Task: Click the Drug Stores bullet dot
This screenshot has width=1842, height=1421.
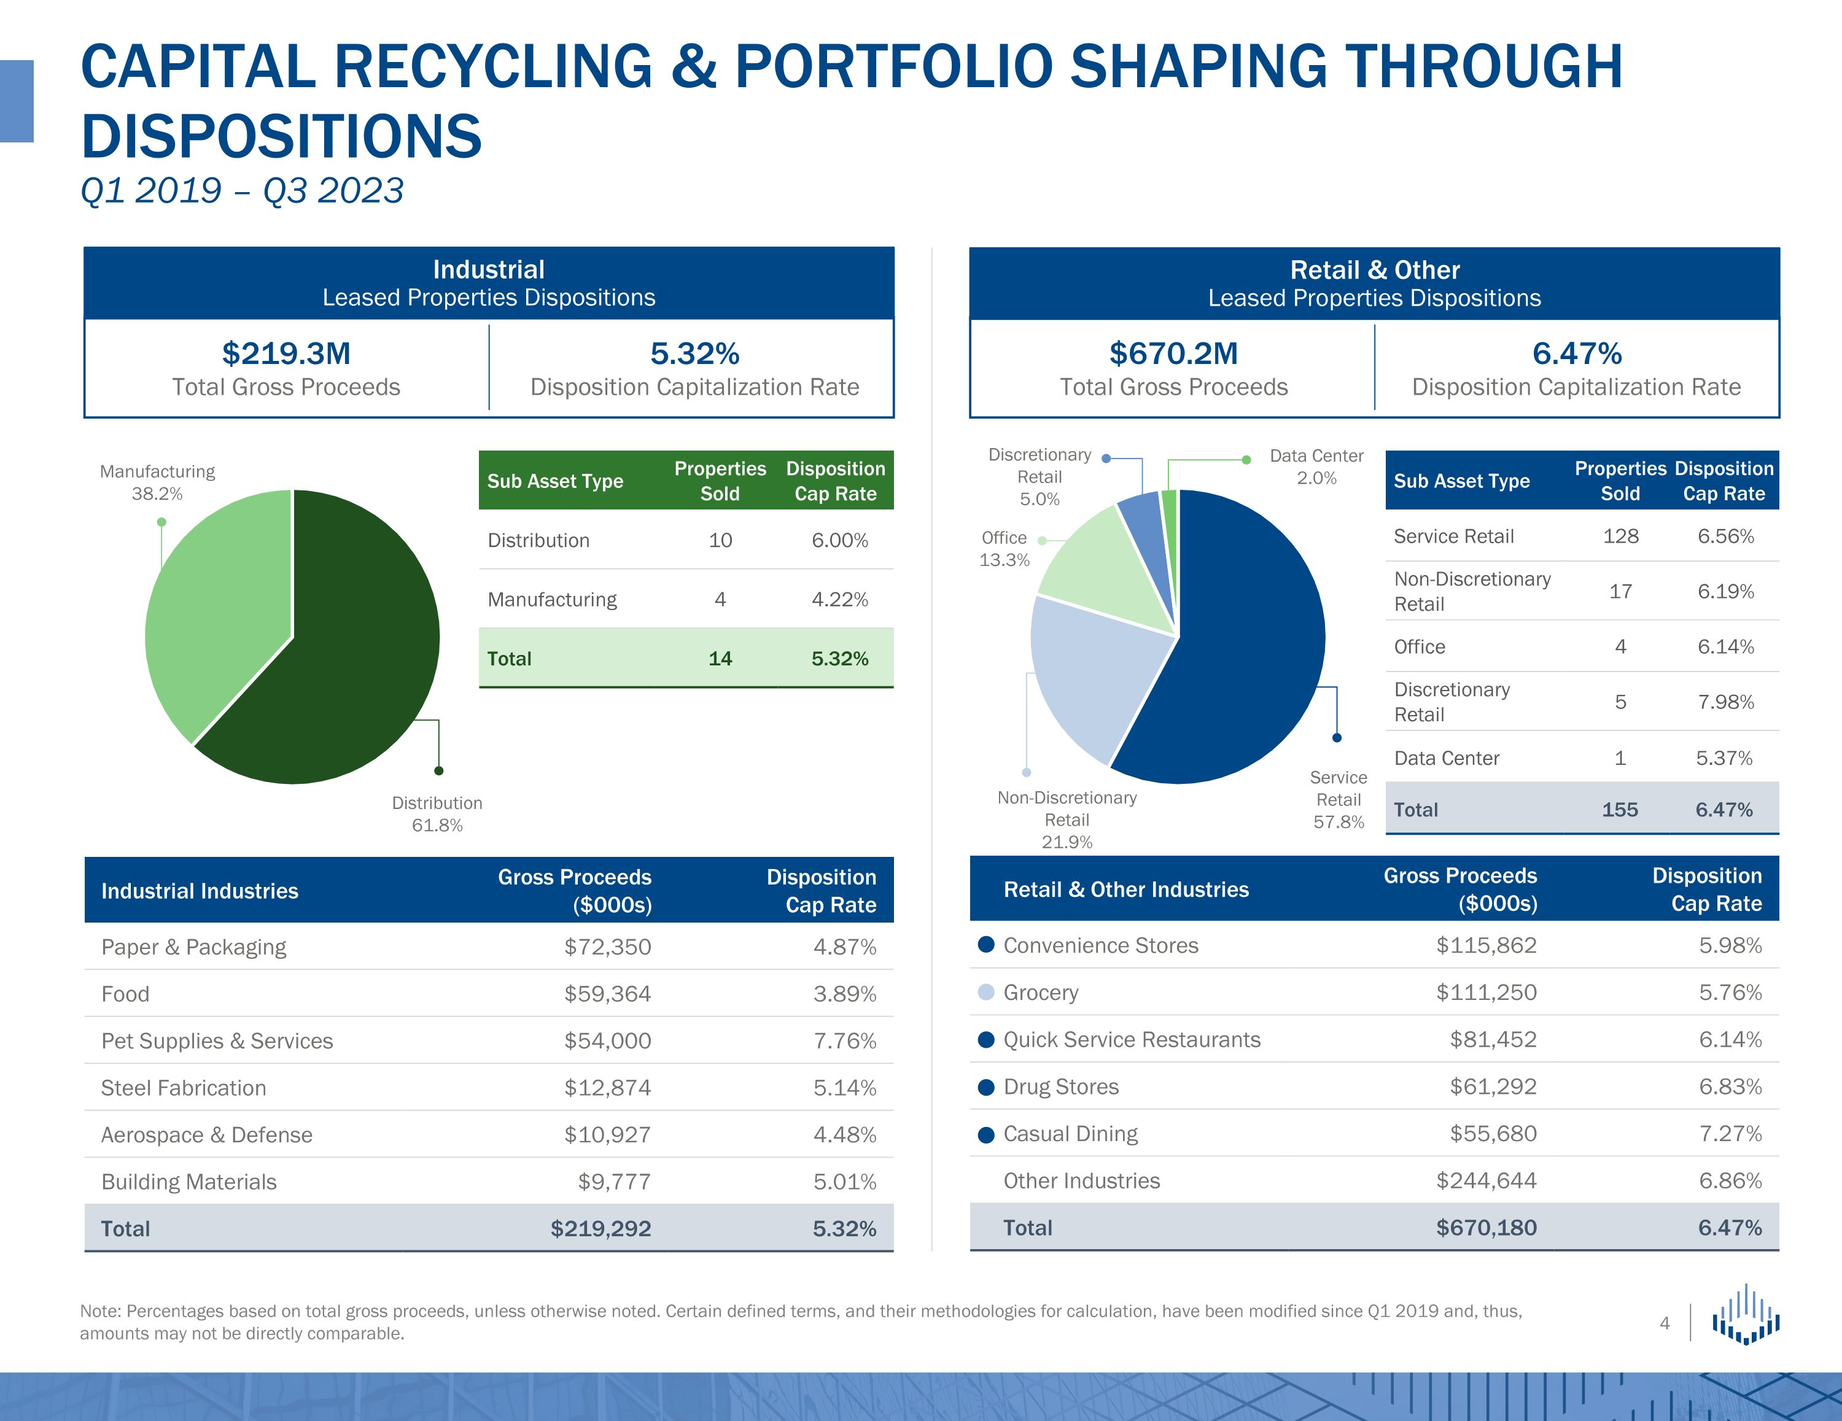Action: click(986, 1086)
